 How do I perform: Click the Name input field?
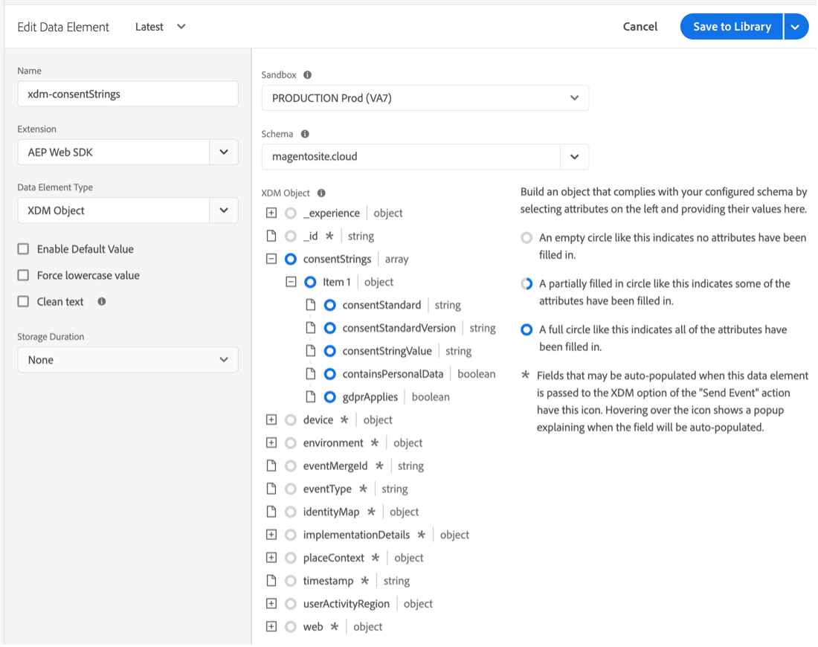(127, 94)
